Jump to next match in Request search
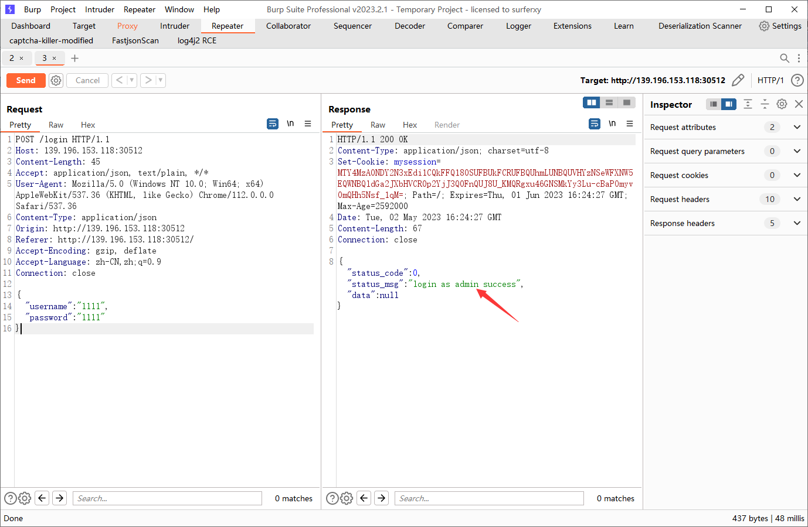 [x=60, y=498]
